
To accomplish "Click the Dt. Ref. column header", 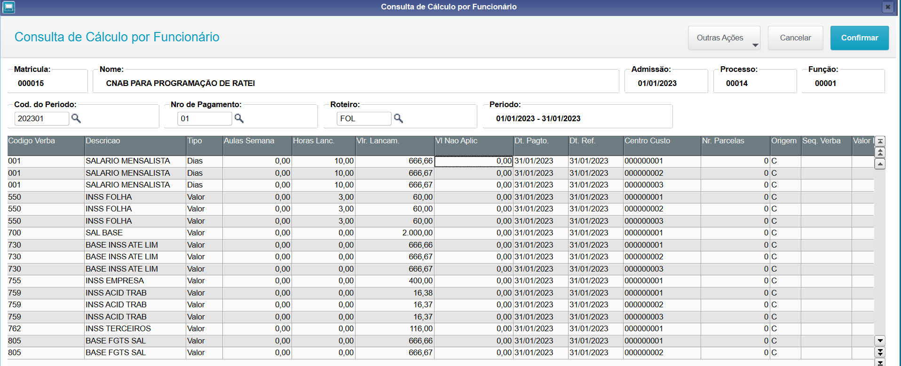I will (596, 146).
